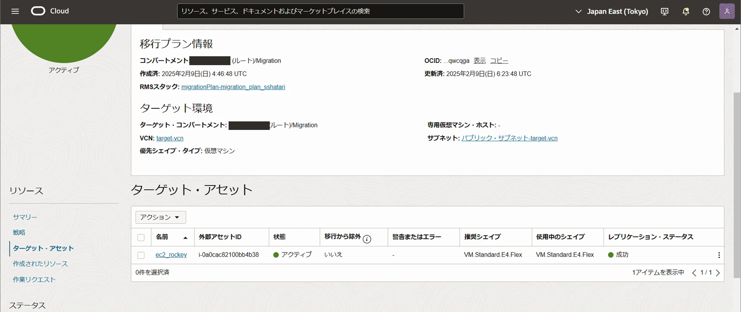Select ターゲット・アセット in resources list
741x312 pixels.
click(x=43, y=248)
